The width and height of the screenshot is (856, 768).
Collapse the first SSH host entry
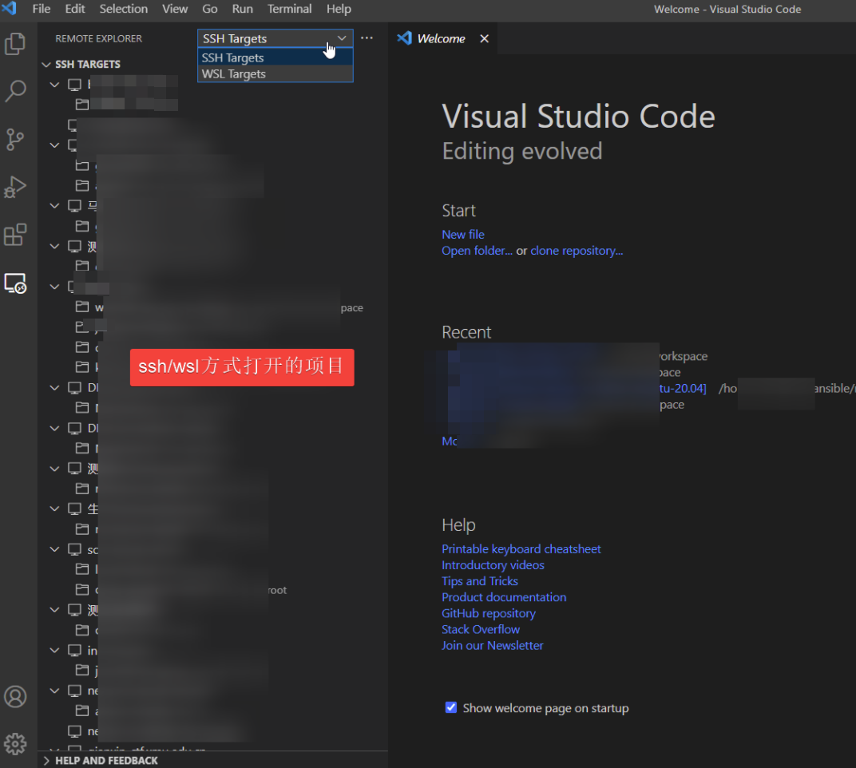click(54, 85)
